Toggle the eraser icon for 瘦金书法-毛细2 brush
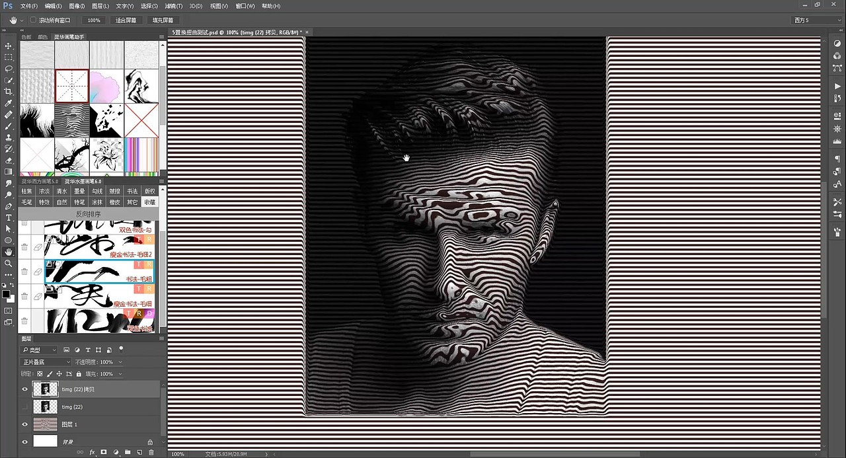 tap(38, 247)
